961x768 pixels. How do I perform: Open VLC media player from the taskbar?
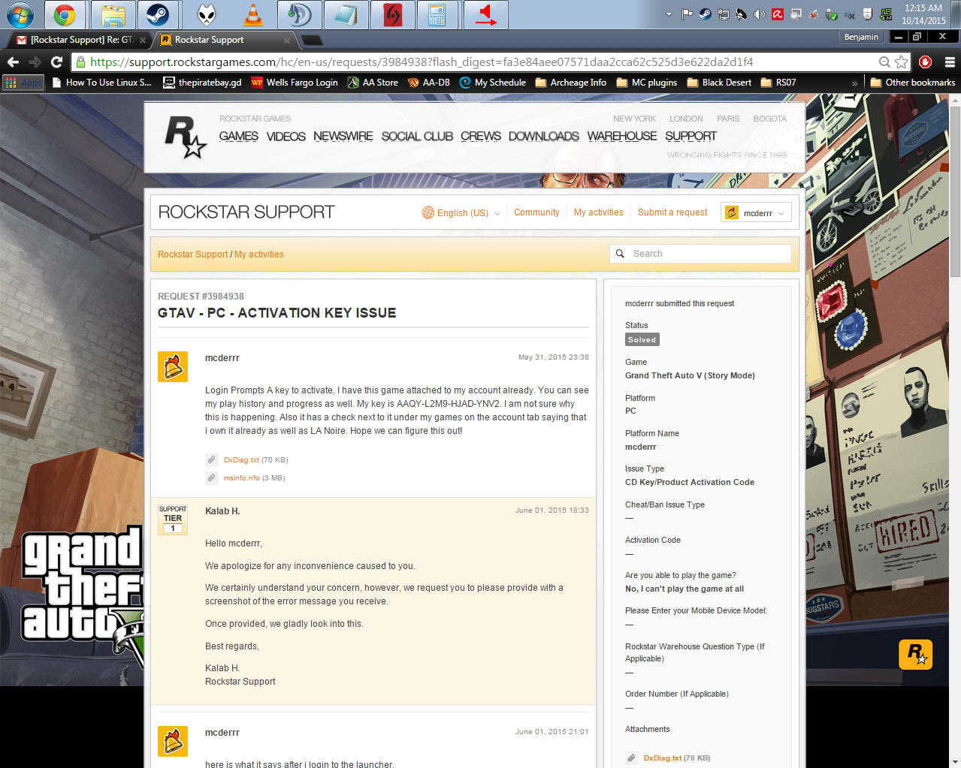(x=252, y=14)
